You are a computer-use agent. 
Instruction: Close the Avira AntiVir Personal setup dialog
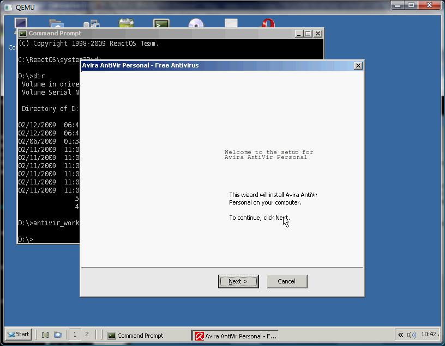coord(358,66)
